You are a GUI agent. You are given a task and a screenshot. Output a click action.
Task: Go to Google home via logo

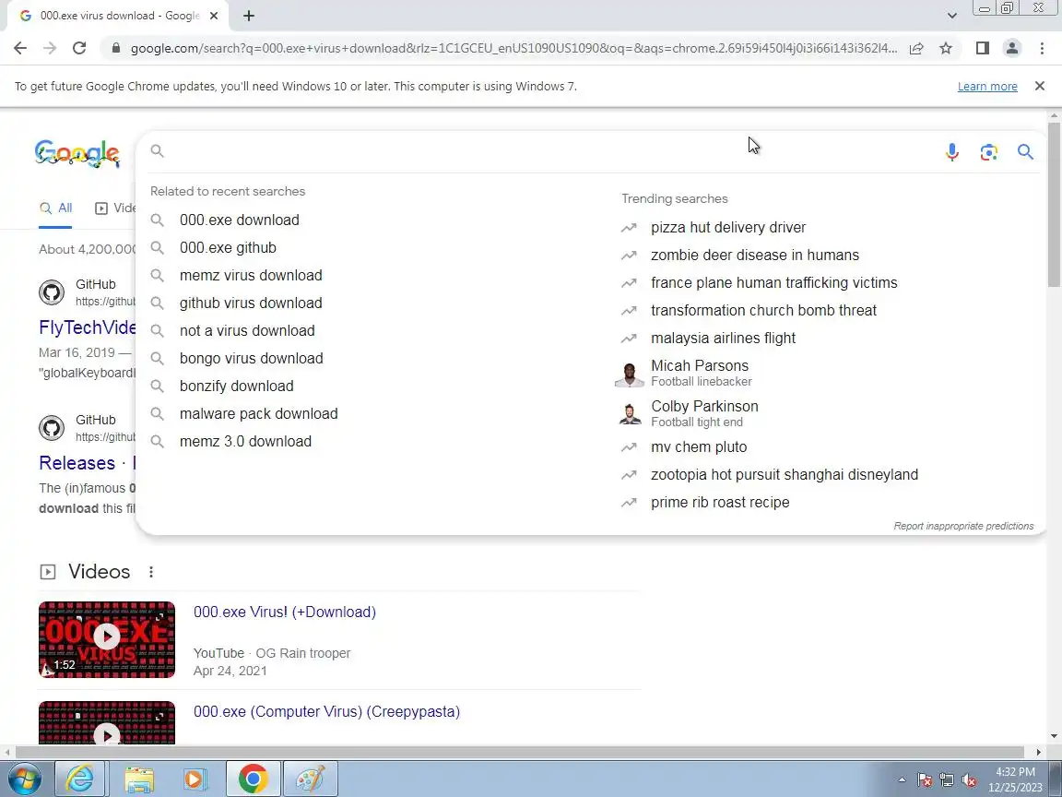pos(77,153)
